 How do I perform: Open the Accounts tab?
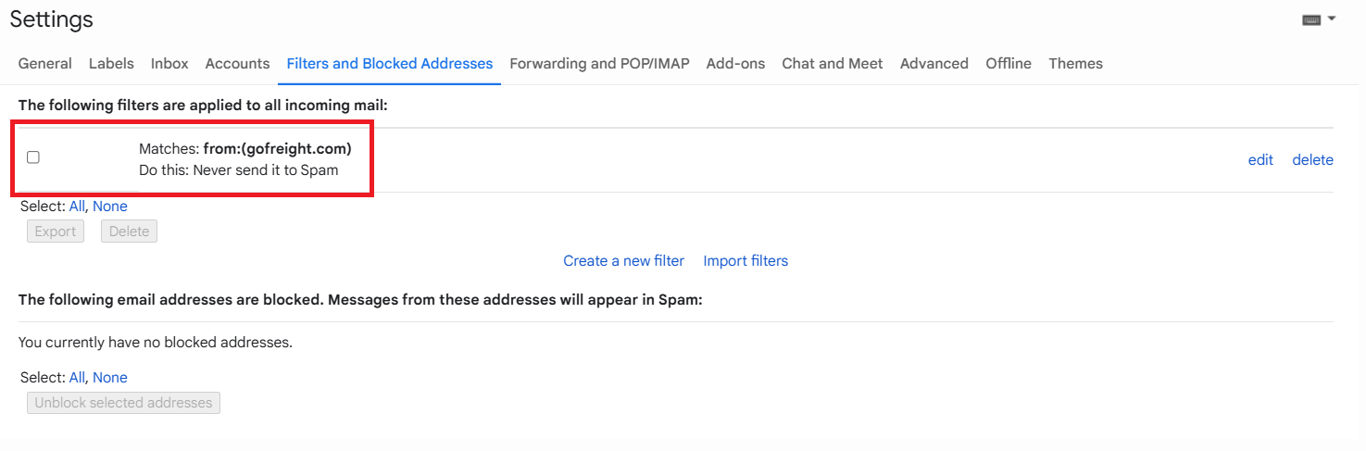[237, 64]
